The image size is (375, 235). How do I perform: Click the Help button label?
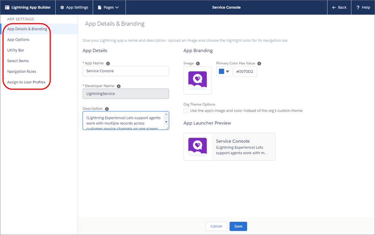pos(366,7)
